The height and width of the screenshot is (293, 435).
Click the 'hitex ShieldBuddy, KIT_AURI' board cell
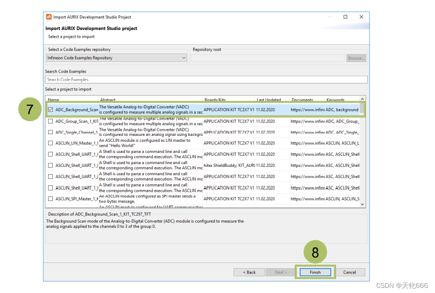click(x=229, y=165)
